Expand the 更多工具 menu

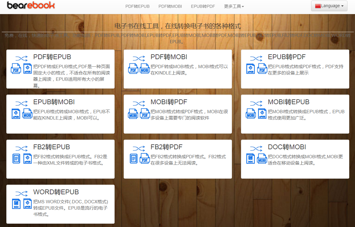pos(234,6)
